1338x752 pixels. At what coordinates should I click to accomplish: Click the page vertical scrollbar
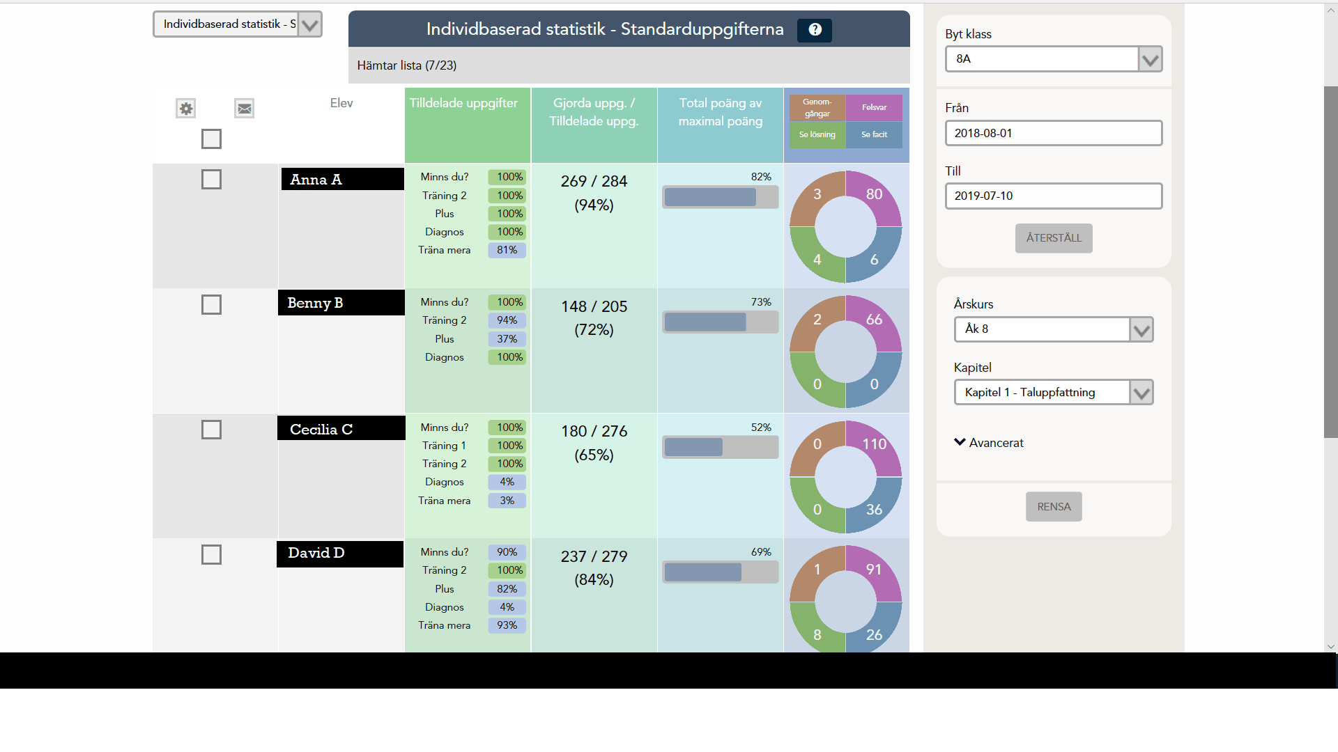click(1330, 262)
